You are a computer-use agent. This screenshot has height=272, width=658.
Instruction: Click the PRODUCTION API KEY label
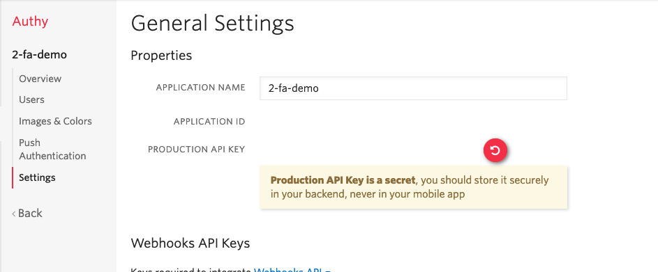pyautogui.click(x=196, y=150)
